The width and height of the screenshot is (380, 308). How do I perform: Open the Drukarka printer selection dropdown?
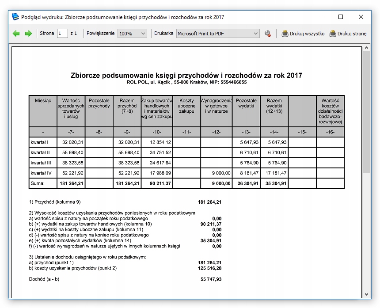coord(256,34)
